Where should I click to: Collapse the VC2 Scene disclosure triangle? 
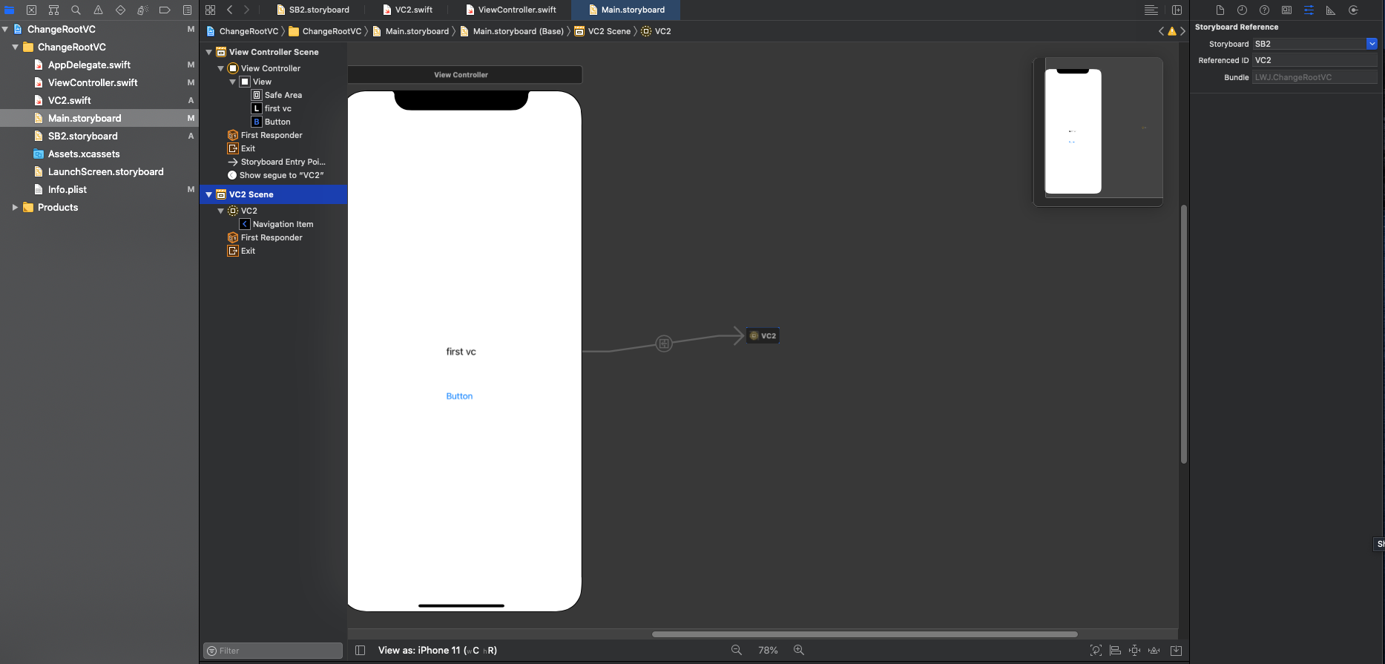point(209,194)
